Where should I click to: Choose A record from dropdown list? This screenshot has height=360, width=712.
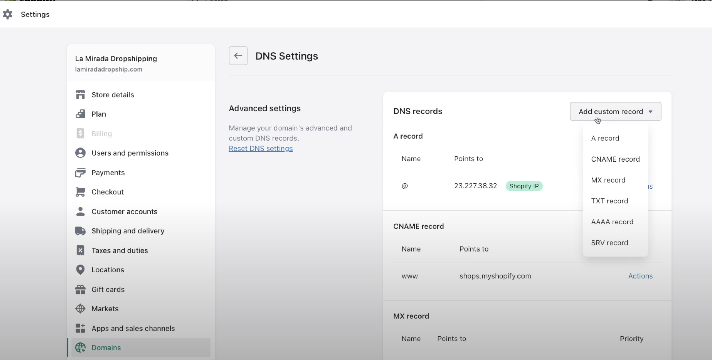click(605, 138)
